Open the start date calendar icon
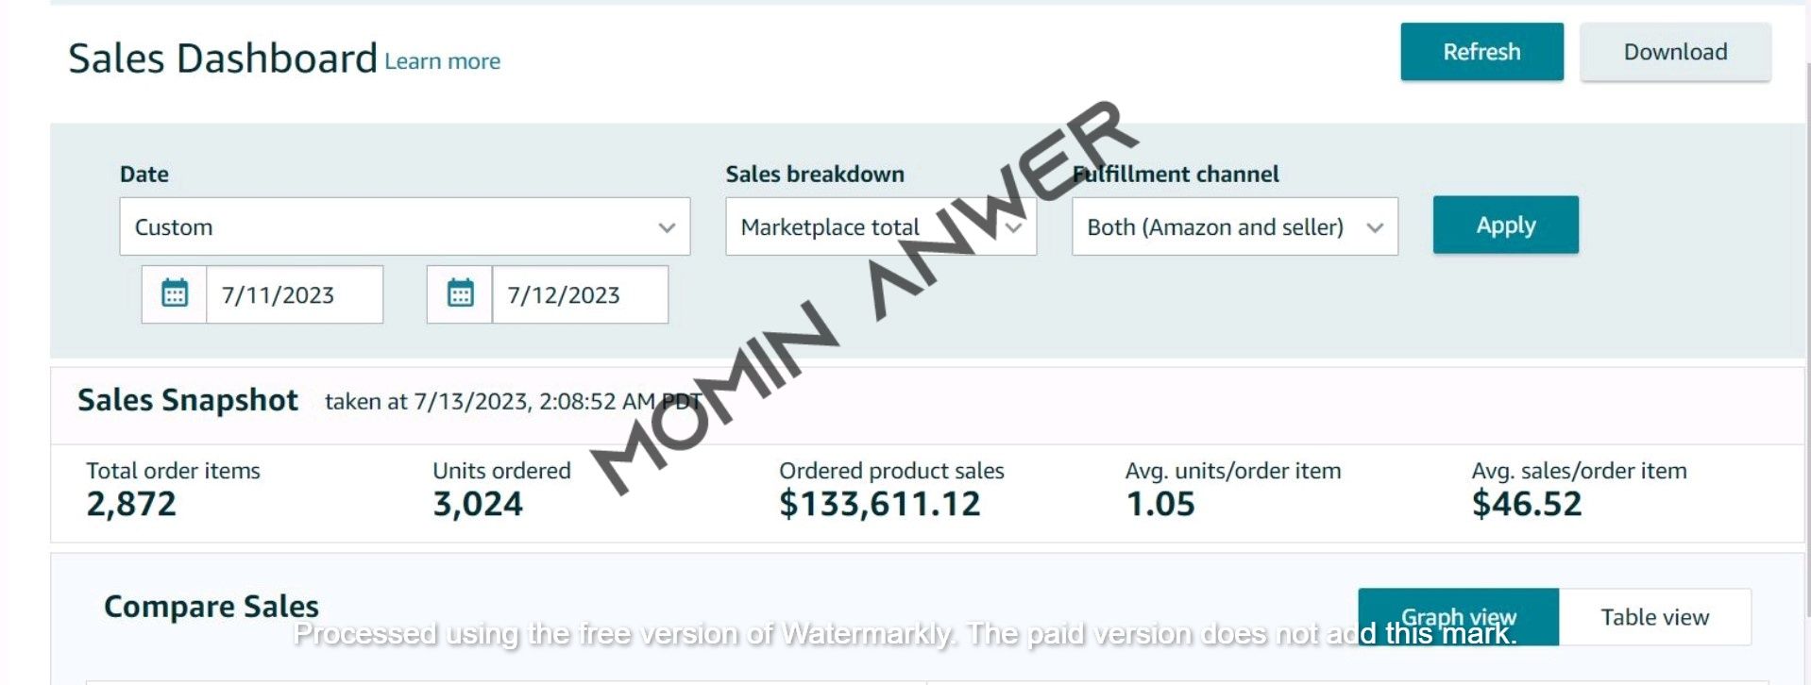 tap(175, 293)
